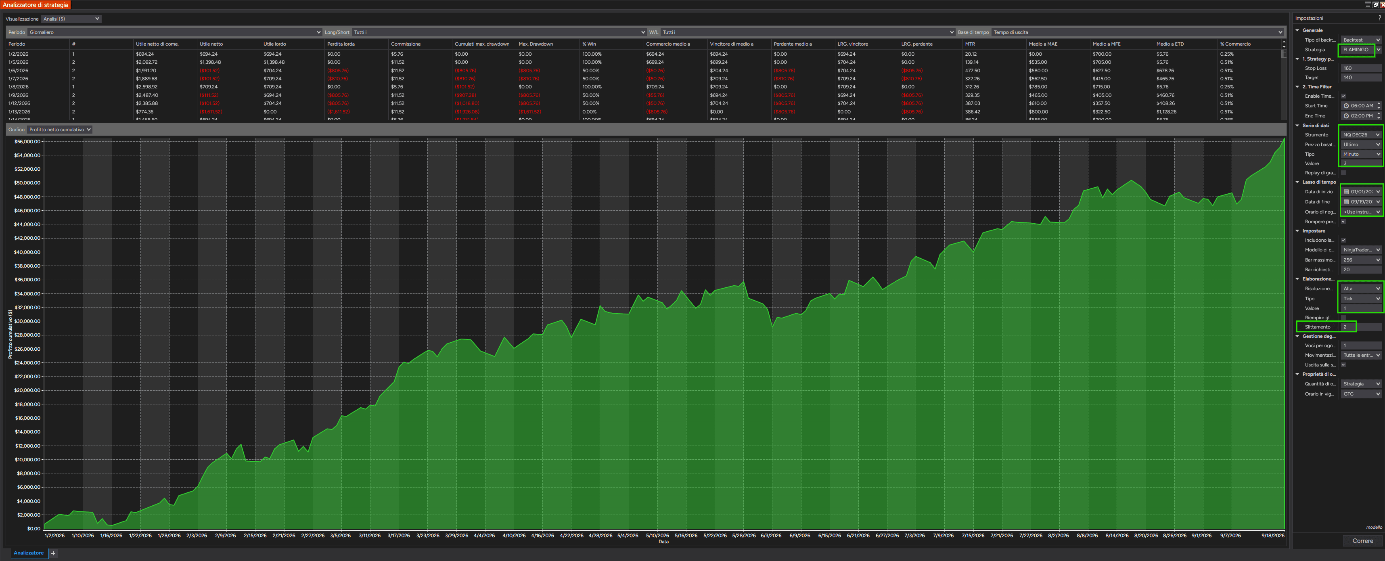Click the modello link
Viewport: 1385px width, 561px height.
tap(1374, 527)
